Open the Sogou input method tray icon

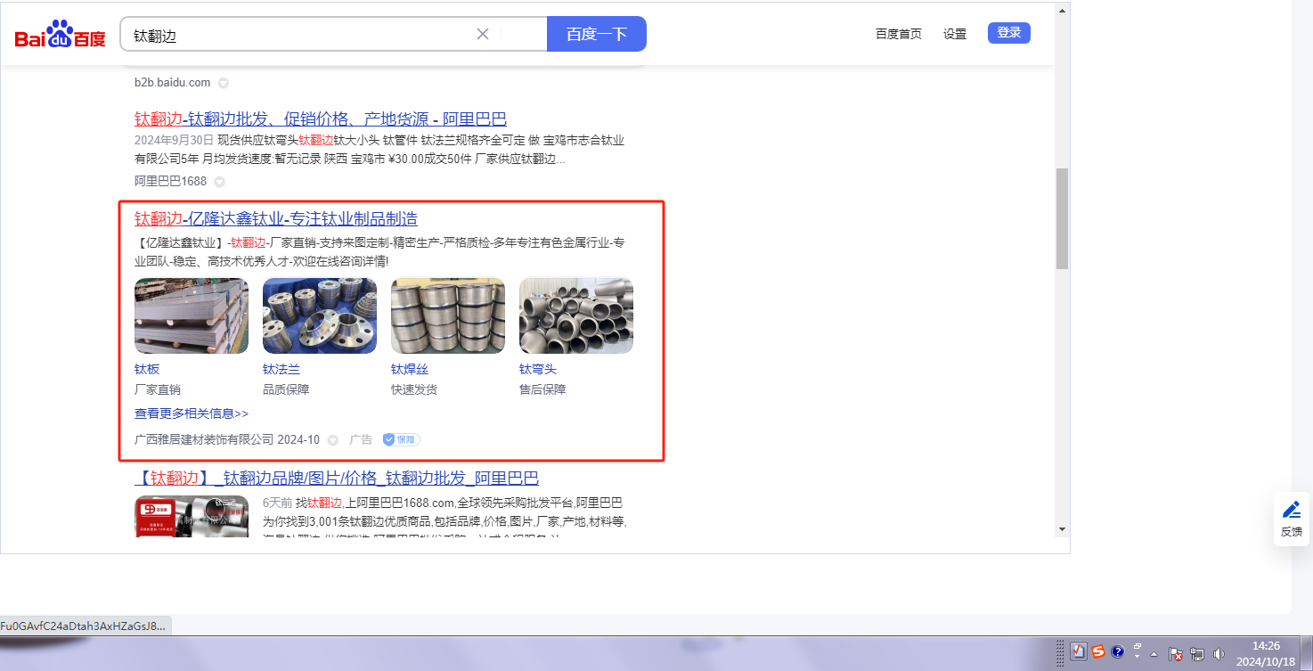(1098, 651)
